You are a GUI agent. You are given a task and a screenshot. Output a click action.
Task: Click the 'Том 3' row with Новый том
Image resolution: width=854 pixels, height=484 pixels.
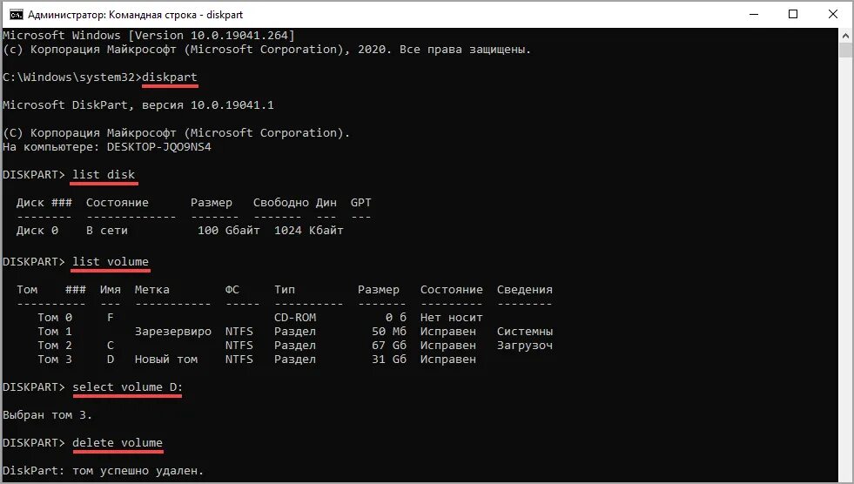[257, 360]
